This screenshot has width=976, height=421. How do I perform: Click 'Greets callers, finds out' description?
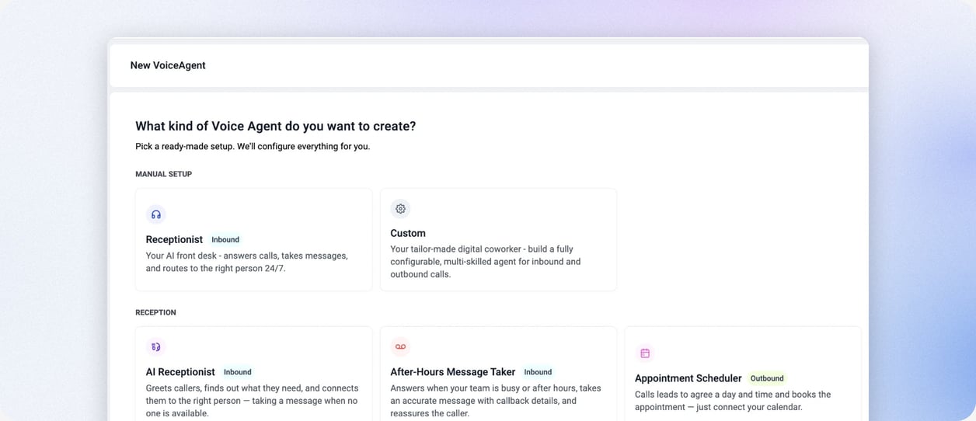click(253, 401)
